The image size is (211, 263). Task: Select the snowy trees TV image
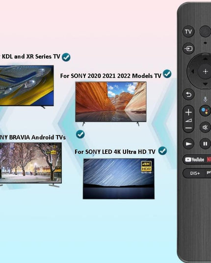tap(30, 163)
